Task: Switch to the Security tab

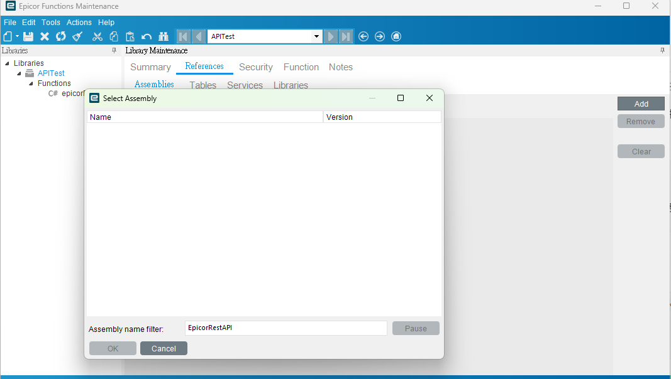Action: click(x=255, y=67)
